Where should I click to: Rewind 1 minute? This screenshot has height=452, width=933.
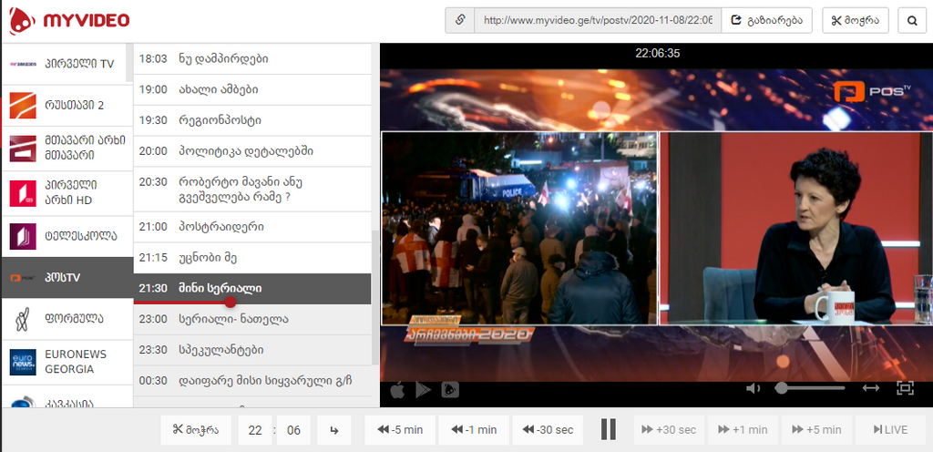[x=474, y=430]
